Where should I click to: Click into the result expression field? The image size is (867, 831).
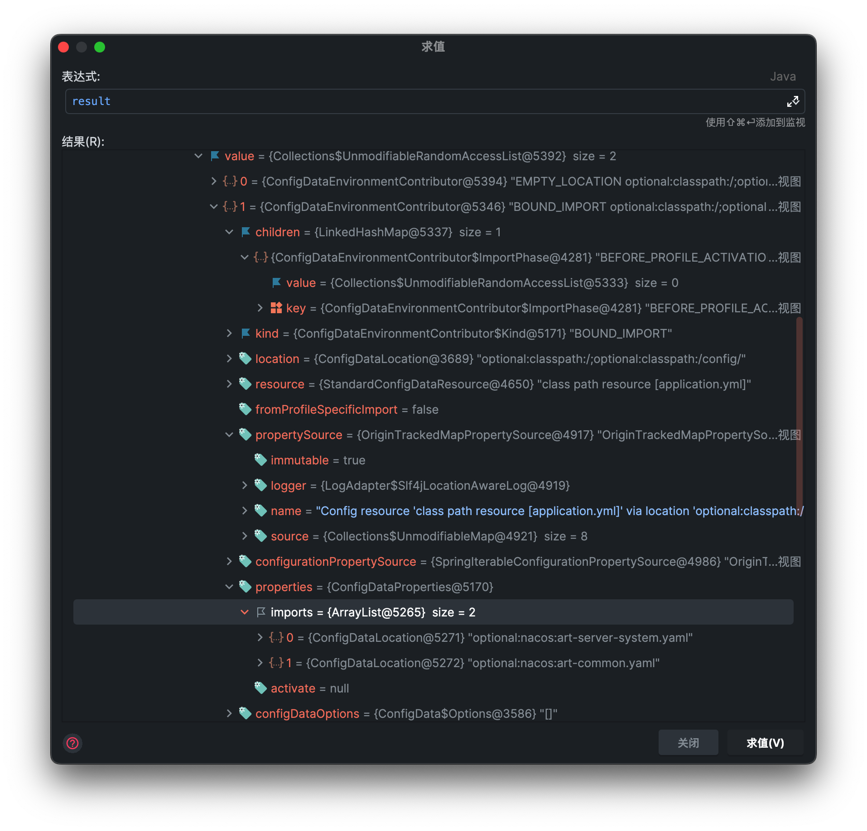(426, 101)
